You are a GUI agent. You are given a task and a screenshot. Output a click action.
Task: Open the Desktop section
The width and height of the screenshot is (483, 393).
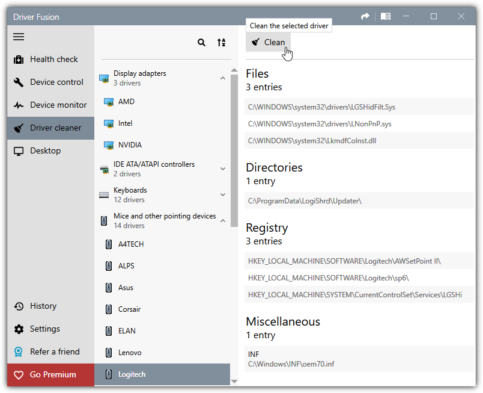(51, 151)
